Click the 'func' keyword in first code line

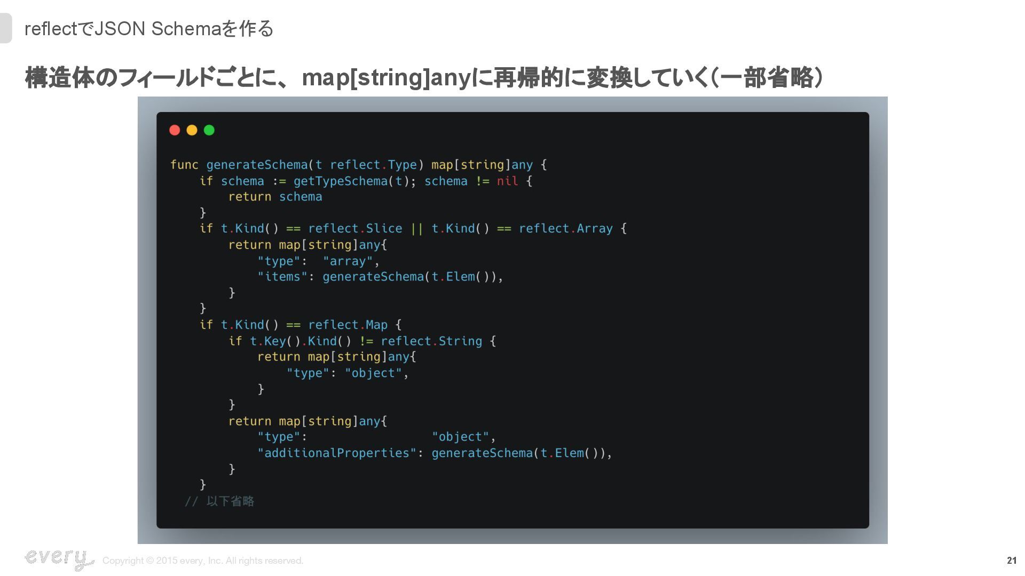coord(184,165)
